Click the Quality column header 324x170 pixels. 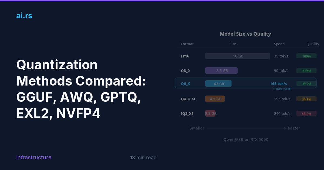313,44
